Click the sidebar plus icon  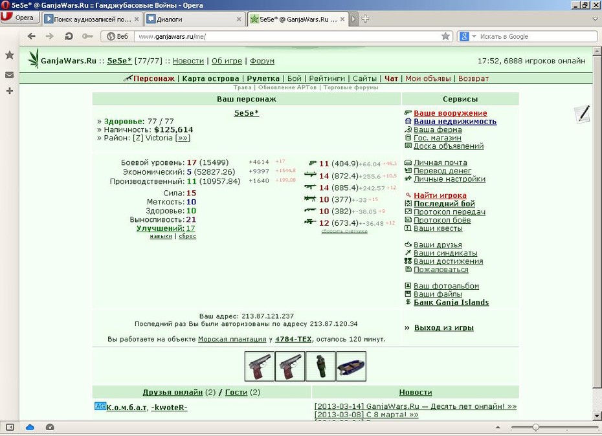point(10,91)
